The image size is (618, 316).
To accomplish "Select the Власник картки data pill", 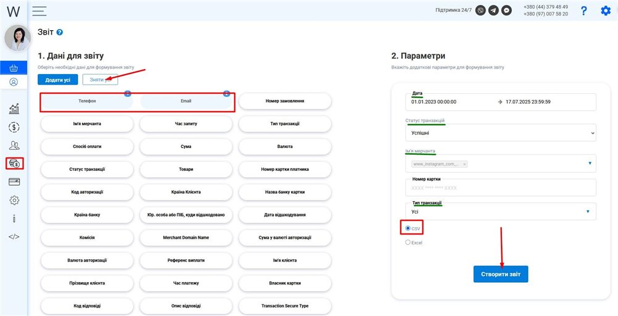I will (x=285, y=283).
